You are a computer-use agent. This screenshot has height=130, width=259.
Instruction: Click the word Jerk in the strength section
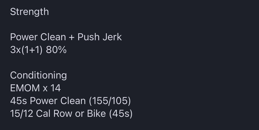coord(112,37)
